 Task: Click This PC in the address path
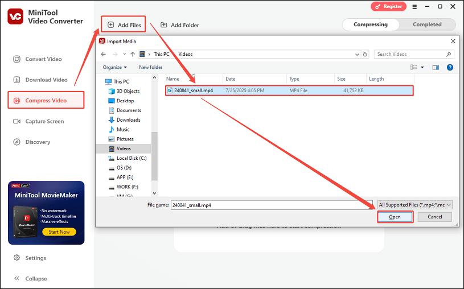(x=161, y=54)
